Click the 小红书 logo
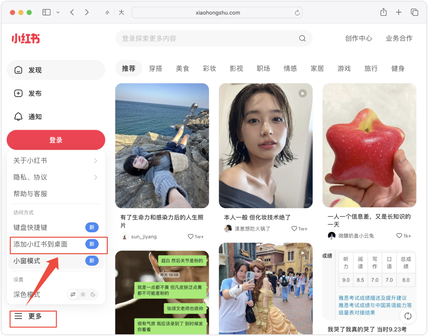The width and height of the screenshot is (428, 336). coord(25,38)
